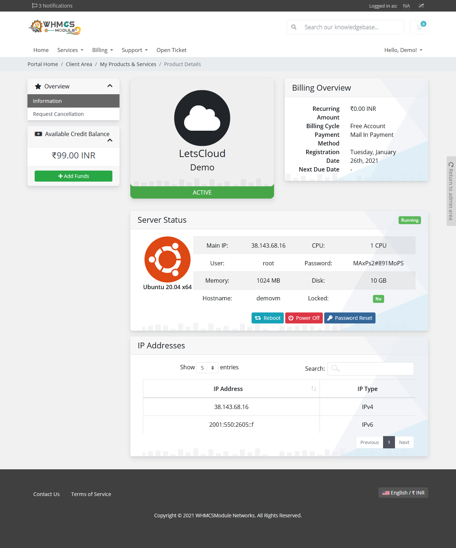Focus the knowledgebase search field
This screenshot has width=456, height=548.
[345, 27]
